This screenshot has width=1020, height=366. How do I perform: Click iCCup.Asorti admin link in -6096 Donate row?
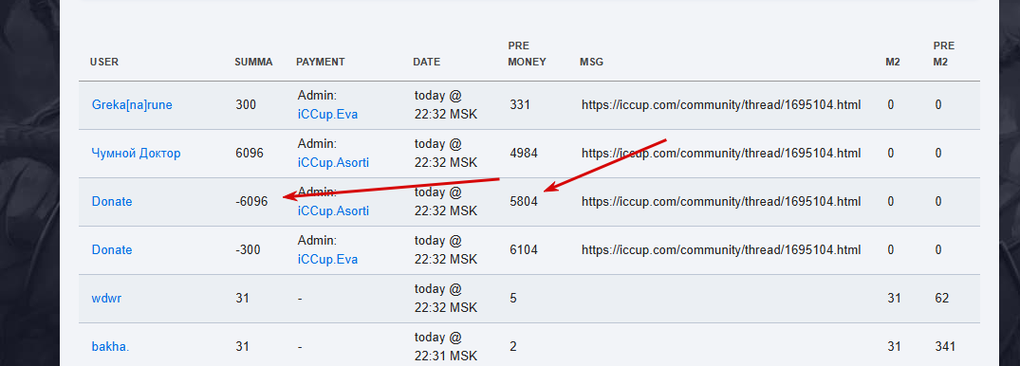click(x=333, y=210)
